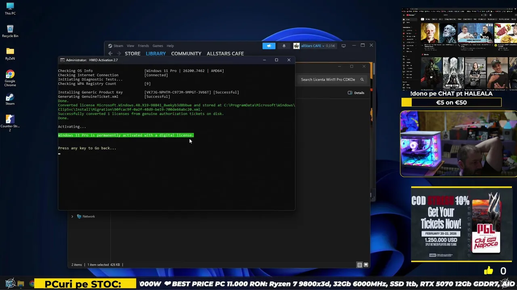Screen dimensions: 517x290
Task: Switch to Steam COMMUNITY tab
Action: click(x=186, y=53)
